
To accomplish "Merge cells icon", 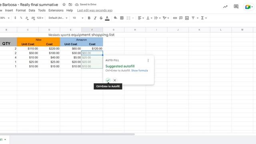I will click(x=128, y=18).
